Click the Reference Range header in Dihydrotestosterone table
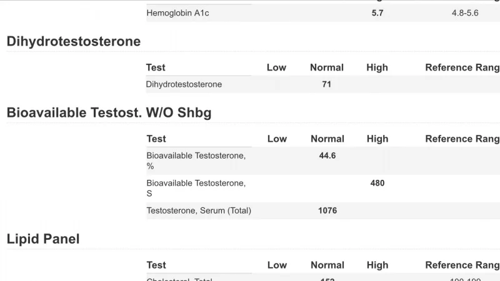Screen dimensions: 500x281 462,67
